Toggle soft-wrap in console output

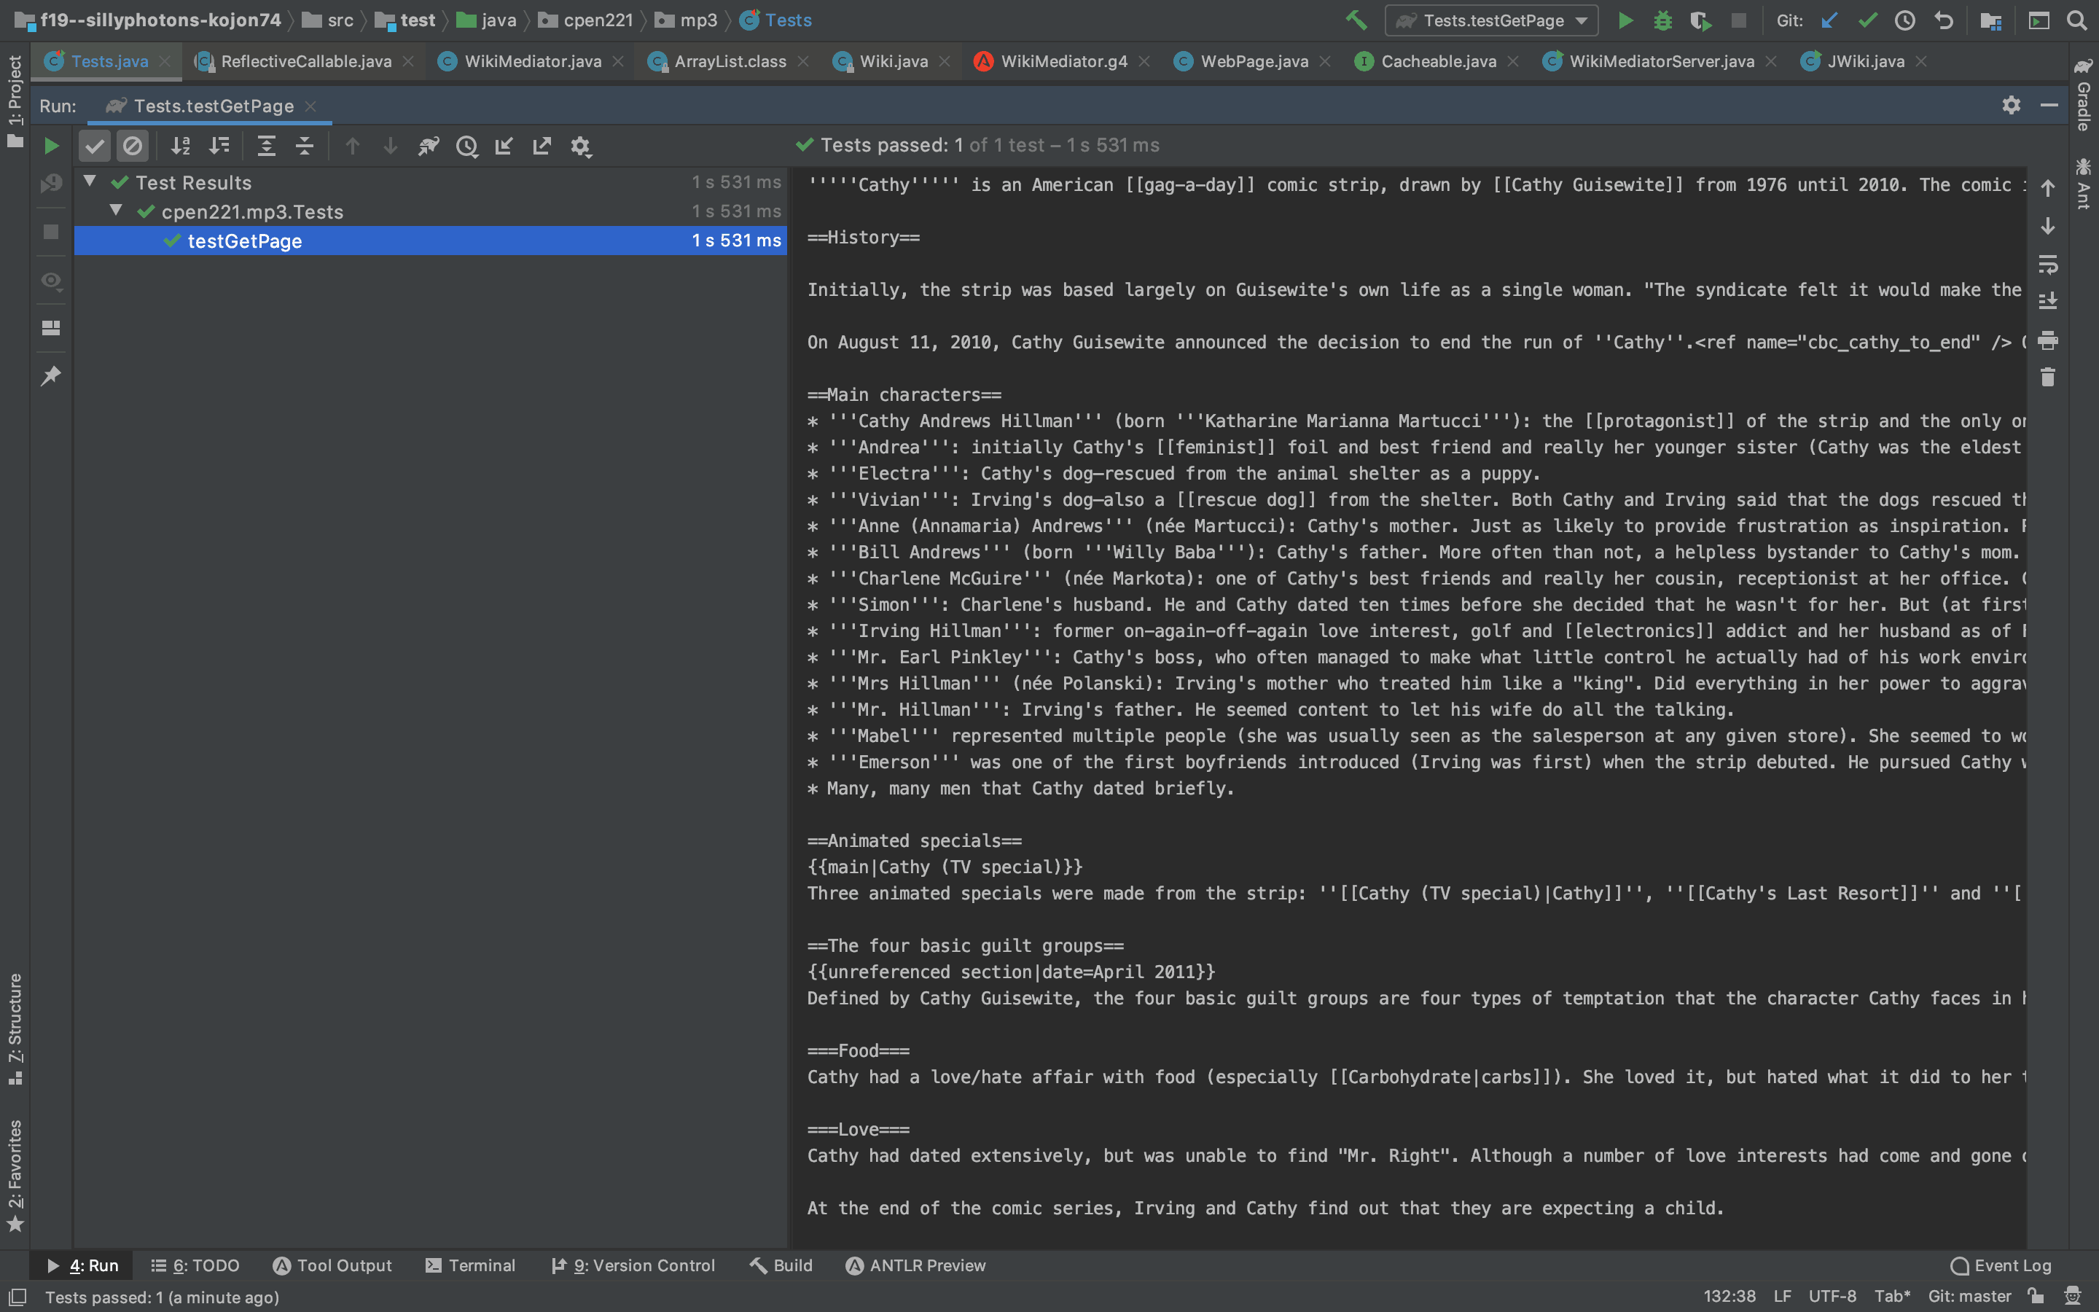coord(2048,263)
